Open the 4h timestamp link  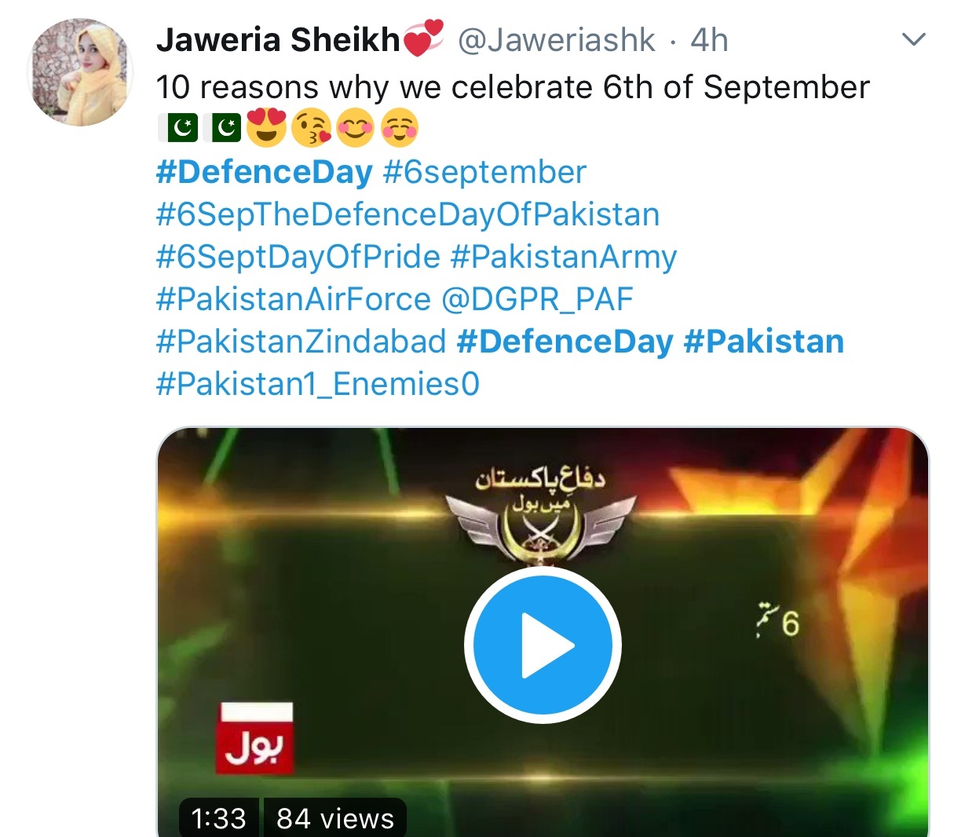point(709,40)
